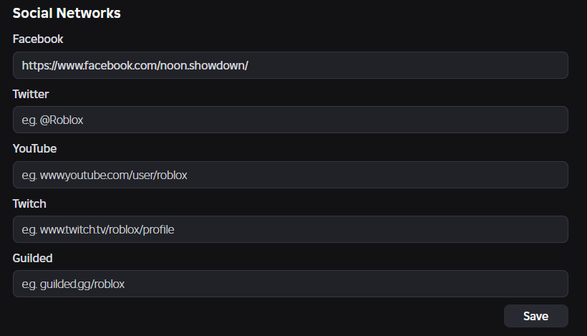587x336 pixels.
Task: Select the YouTube input field
Action: (x=290, y=175)
